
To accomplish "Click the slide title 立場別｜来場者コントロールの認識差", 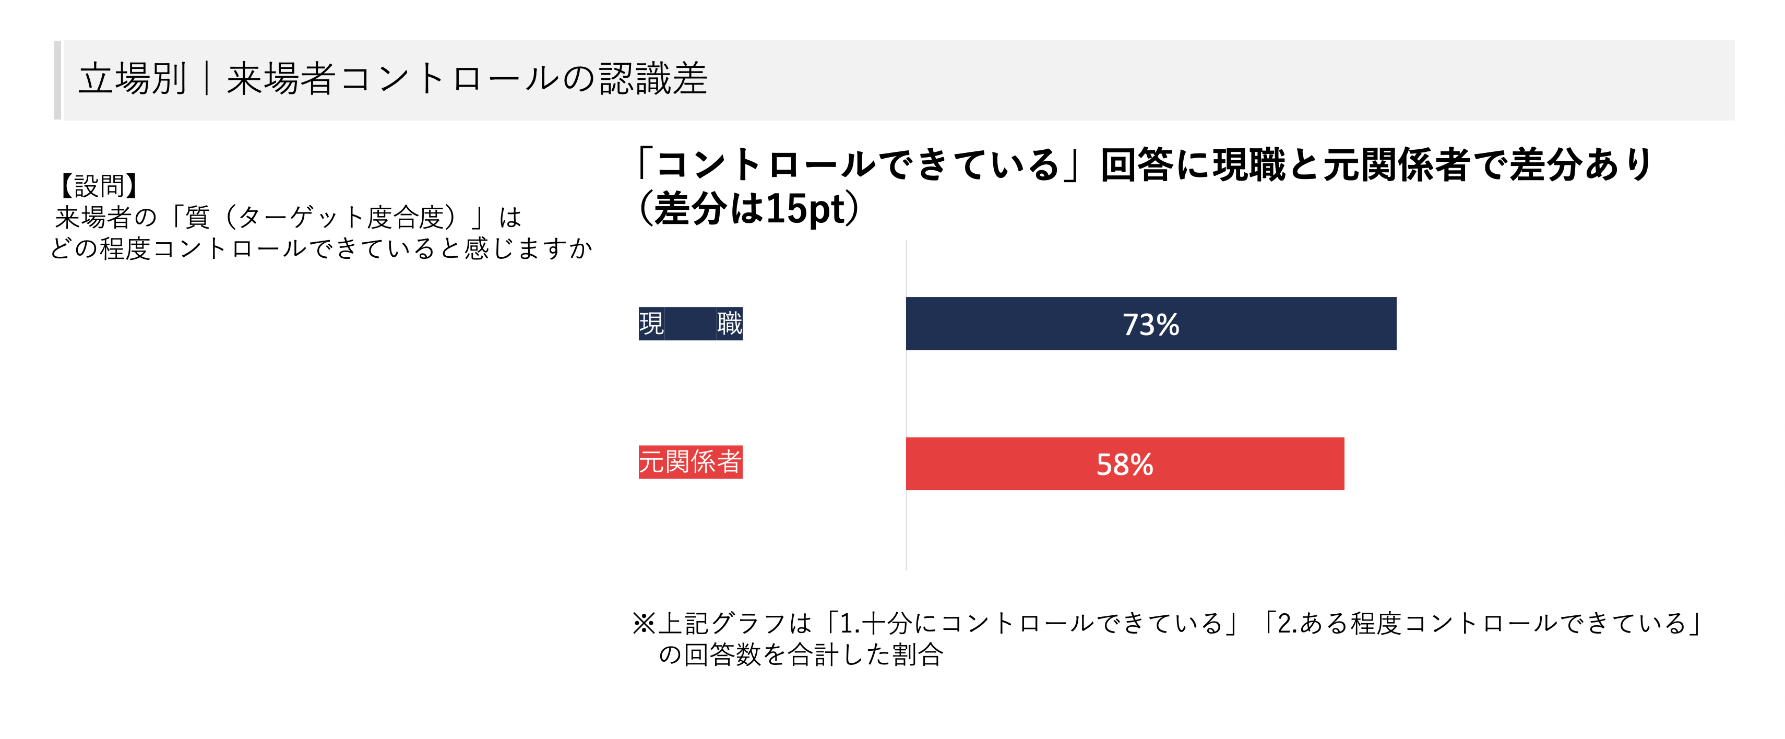I will [x=392, y=78].
